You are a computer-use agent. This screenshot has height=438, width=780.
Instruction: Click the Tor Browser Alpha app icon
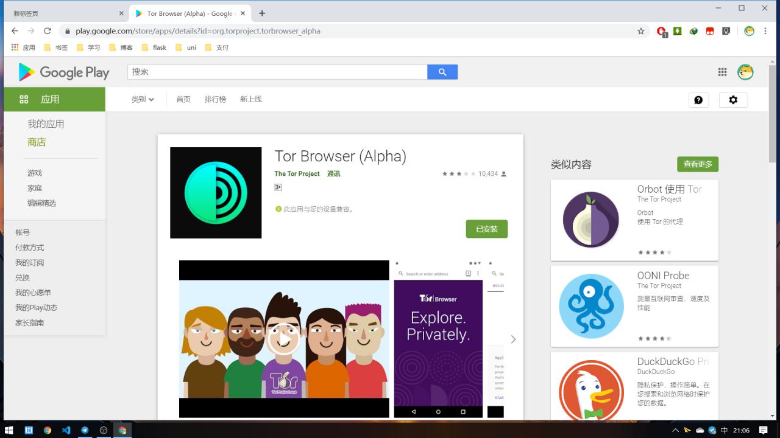(216, 193)
